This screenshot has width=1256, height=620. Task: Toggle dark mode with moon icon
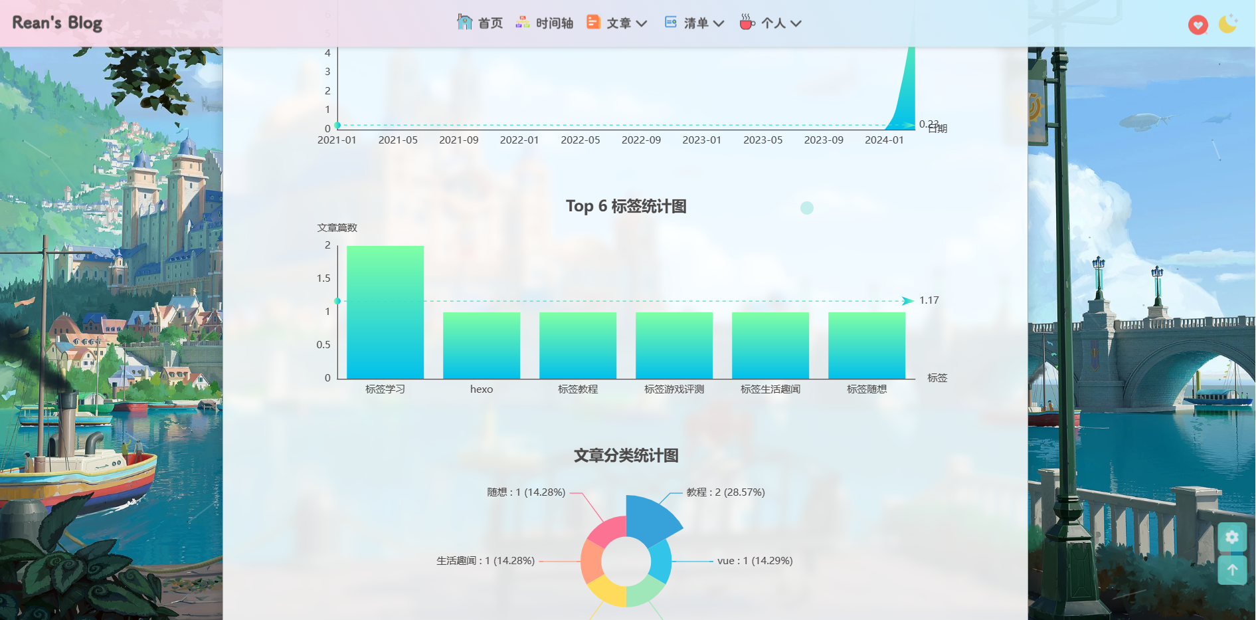[x=1228, y=24]
